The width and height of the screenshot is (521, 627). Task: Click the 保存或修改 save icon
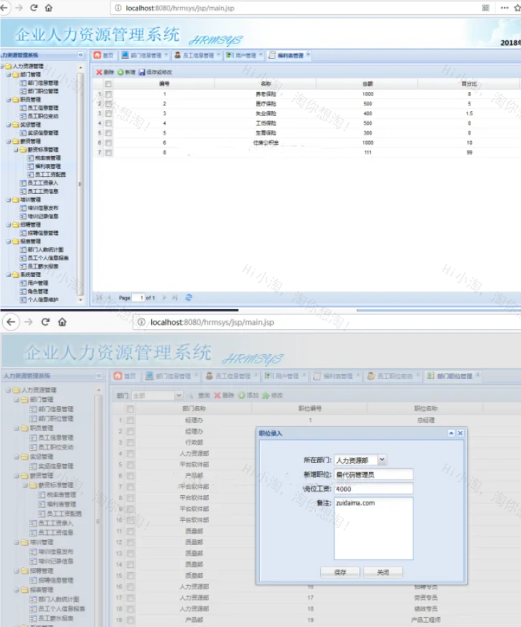tap(142, 73)
